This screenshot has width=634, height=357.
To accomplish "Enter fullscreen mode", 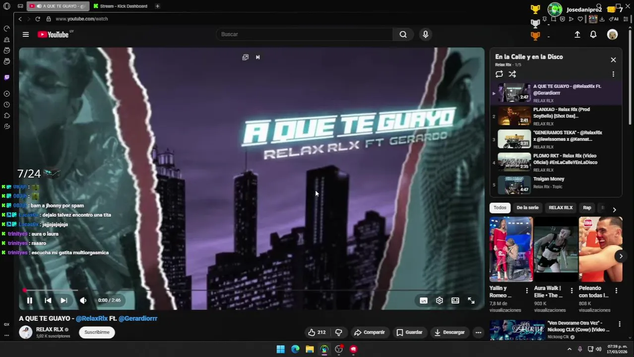I will pyautogui.click(x=471, y=300).
